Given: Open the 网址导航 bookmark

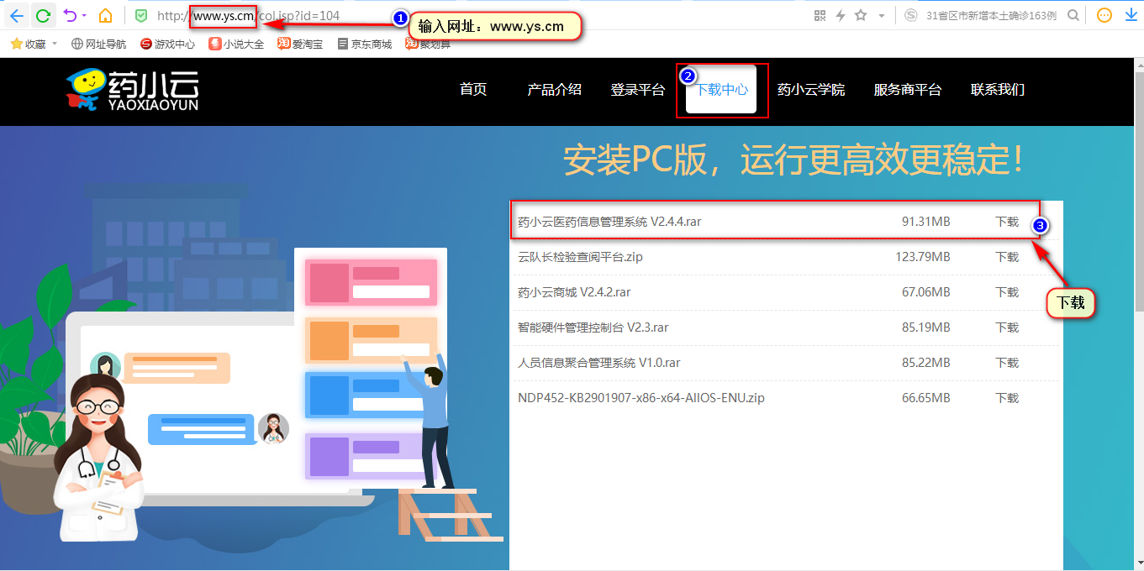Looking at the screenshot, I should [x=99, y=44].
